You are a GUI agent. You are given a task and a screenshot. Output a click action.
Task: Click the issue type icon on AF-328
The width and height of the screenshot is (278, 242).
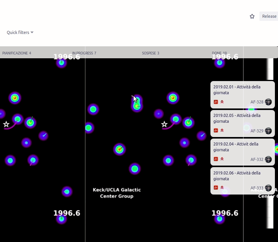coord(216,102)
